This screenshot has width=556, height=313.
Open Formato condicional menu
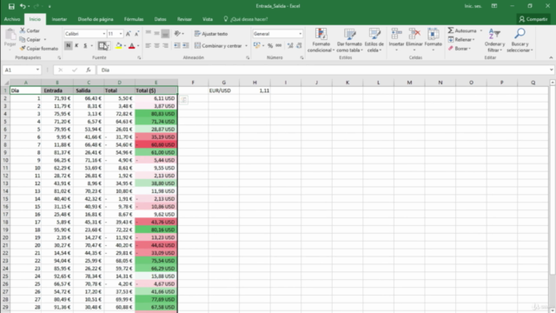[321, 40]
